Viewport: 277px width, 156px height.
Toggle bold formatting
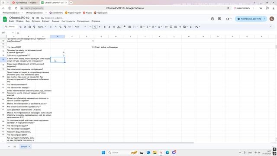coord(105,27)
